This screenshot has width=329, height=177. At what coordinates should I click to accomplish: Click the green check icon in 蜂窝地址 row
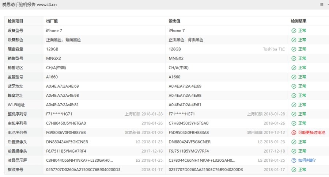point(294,96)
